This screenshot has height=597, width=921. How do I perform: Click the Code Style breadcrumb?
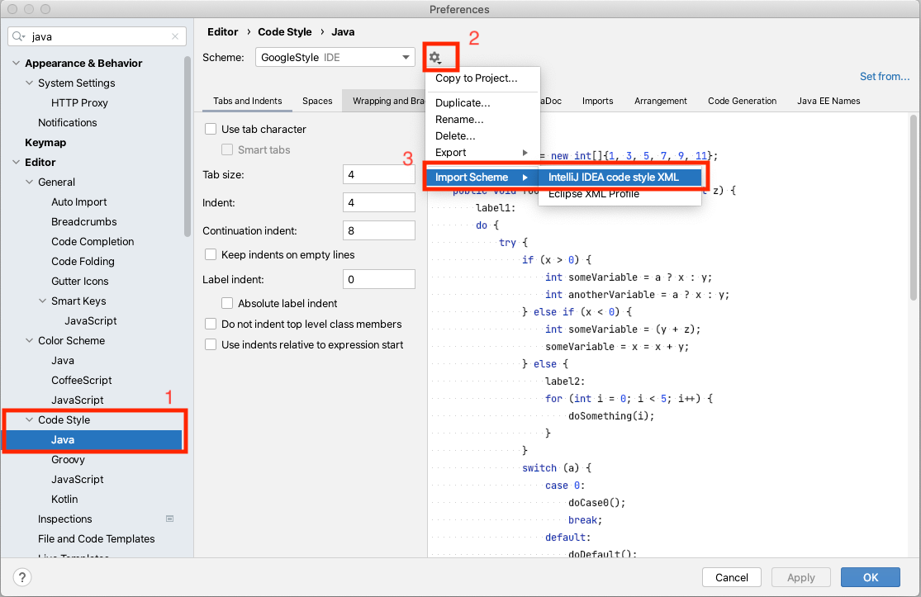(x=284, y=31)
